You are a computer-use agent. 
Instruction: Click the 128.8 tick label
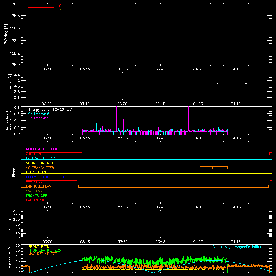15,16
